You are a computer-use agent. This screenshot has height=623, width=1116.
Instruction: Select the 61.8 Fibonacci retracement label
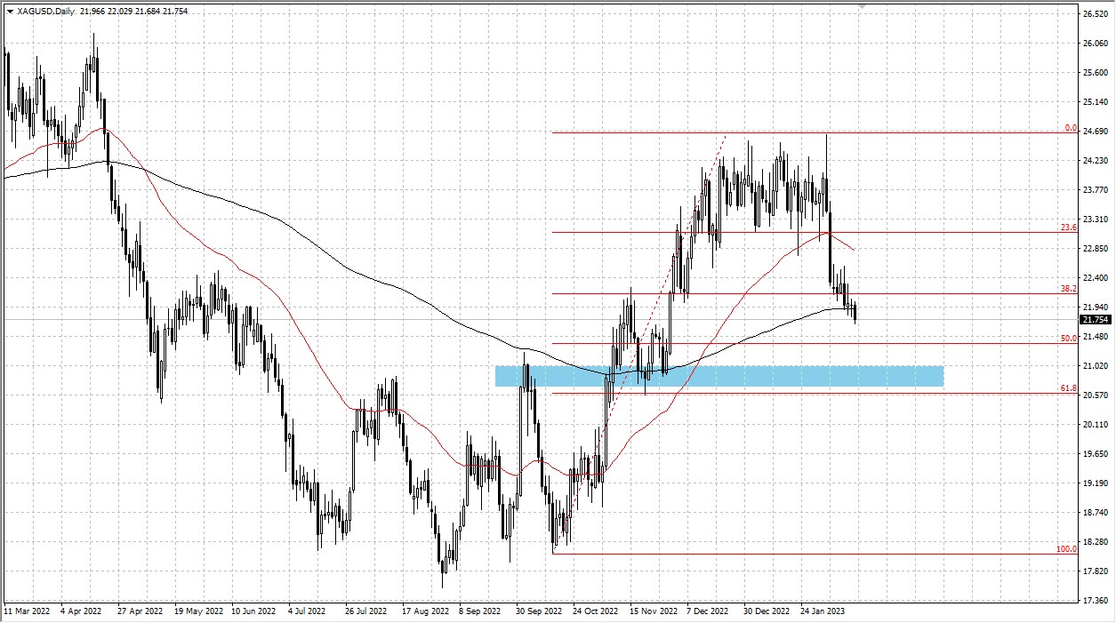1068,388
